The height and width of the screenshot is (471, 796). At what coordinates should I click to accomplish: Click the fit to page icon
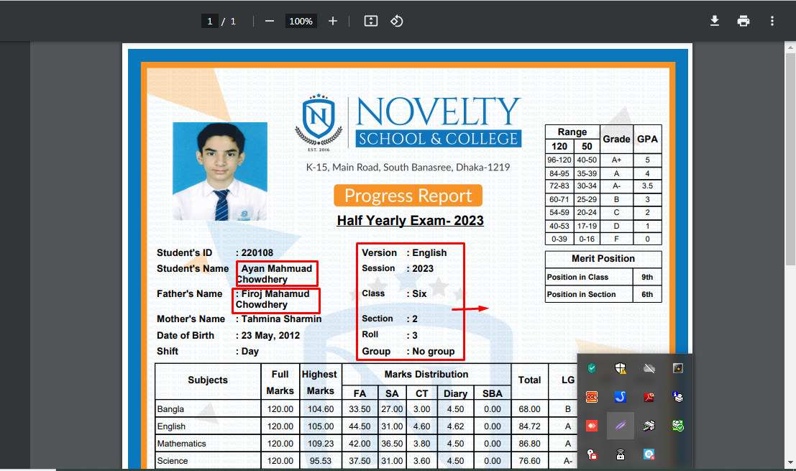click(371, 21)
